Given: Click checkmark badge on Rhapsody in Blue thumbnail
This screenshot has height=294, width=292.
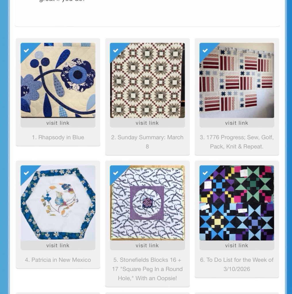Looking at the screenshot, I should (x=26, y=50).
